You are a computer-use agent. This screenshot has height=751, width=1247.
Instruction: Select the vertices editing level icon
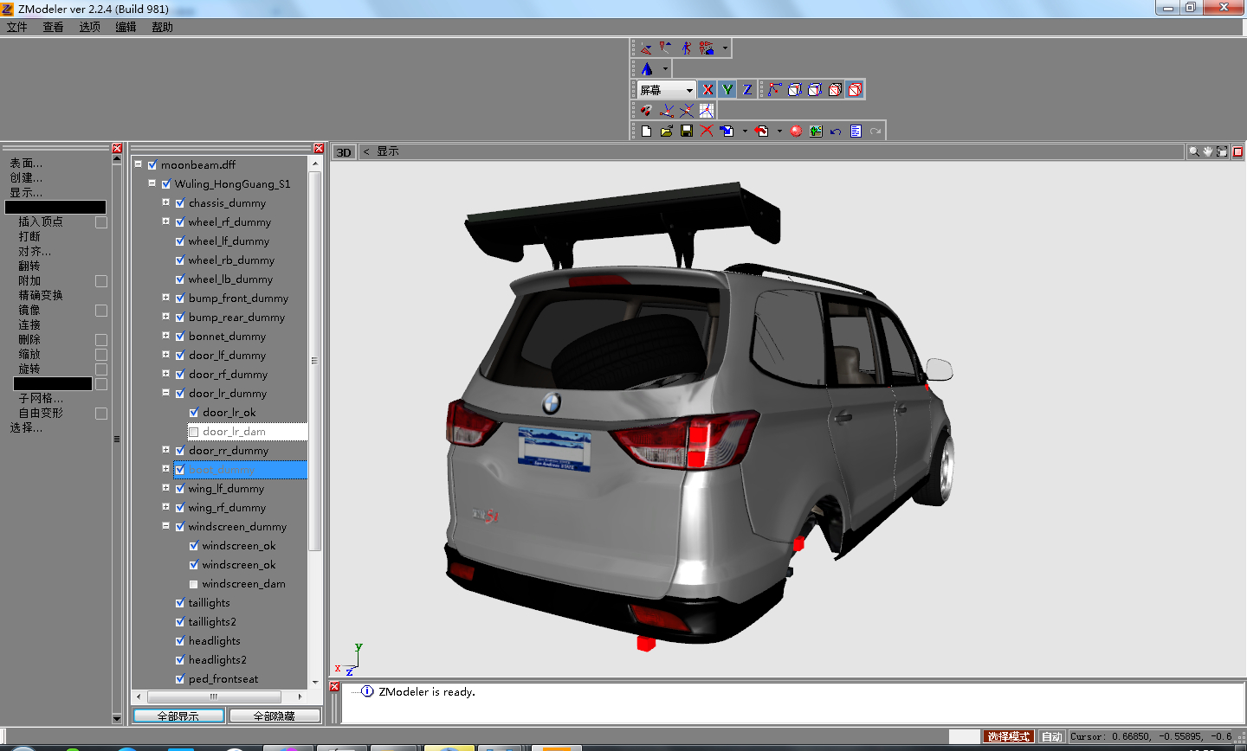tap(775, 90)
